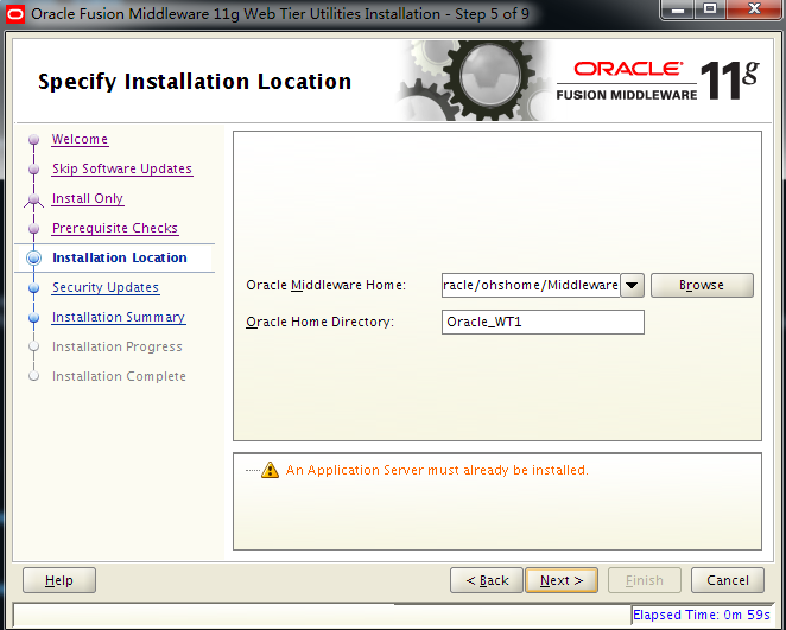Viewport: 786px width, 630px height.
Task: Click the Cancel button
Action: 728,580
